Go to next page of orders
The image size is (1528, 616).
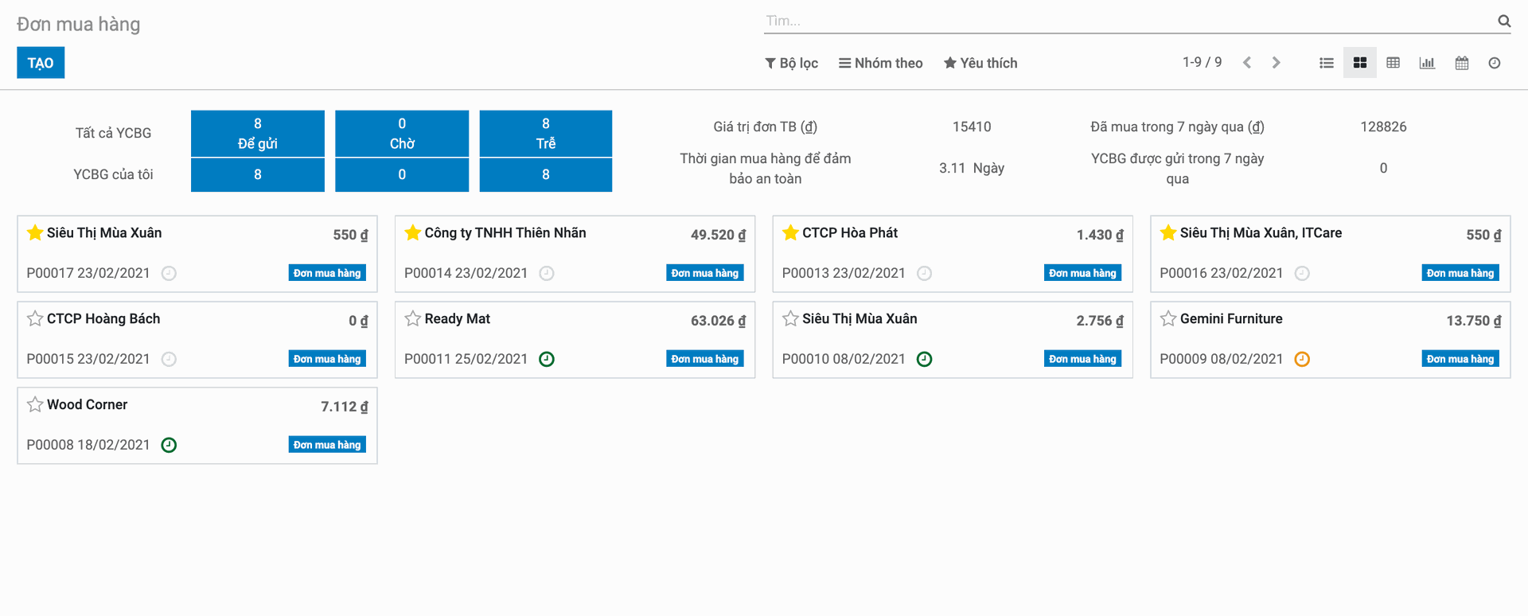(x=1276, y=63)
